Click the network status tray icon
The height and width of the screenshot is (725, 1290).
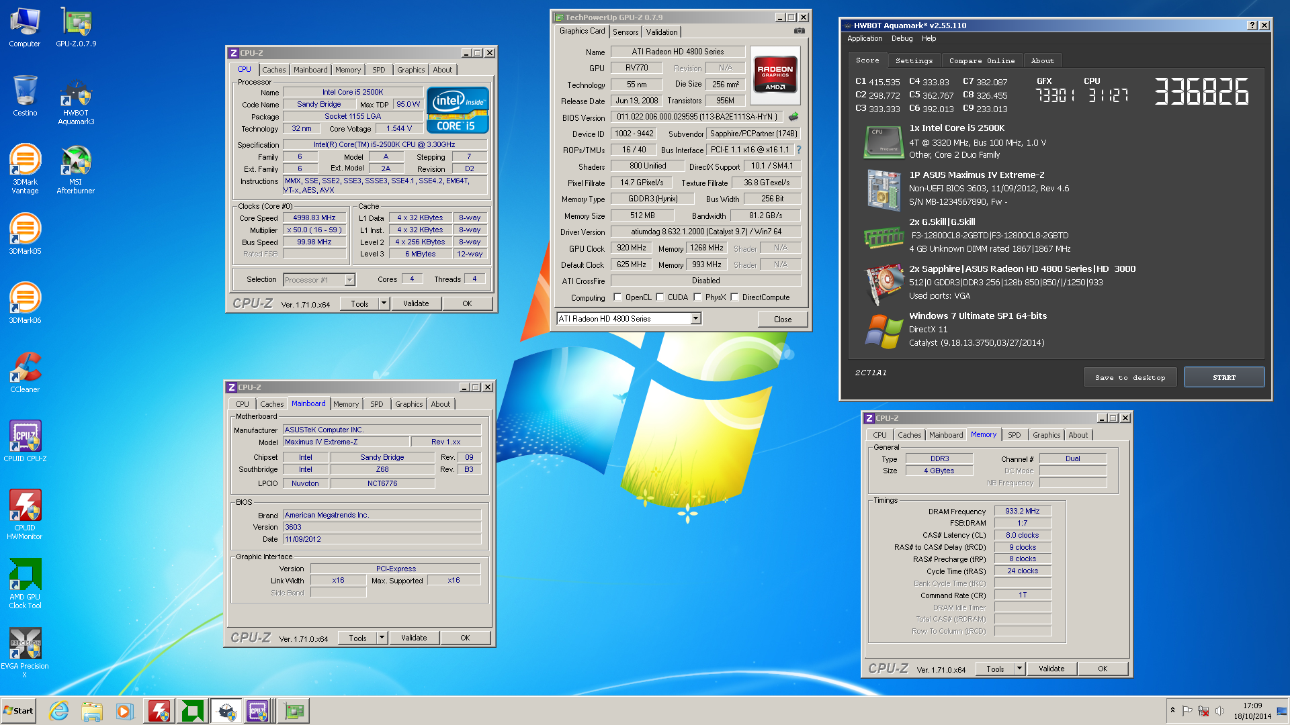1203,711
